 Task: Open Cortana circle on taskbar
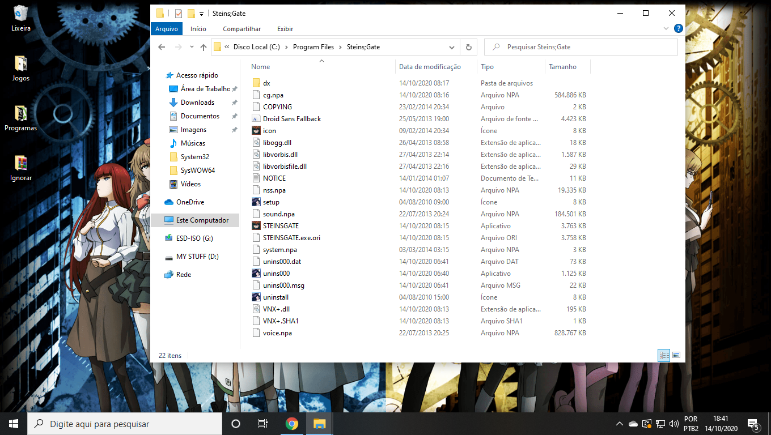coord(236,424)
